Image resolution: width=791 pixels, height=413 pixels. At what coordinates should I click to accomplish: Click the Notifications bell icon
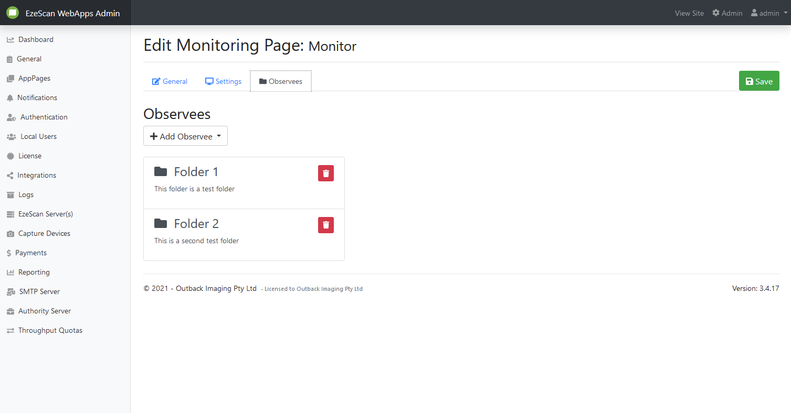pos(10,98)
